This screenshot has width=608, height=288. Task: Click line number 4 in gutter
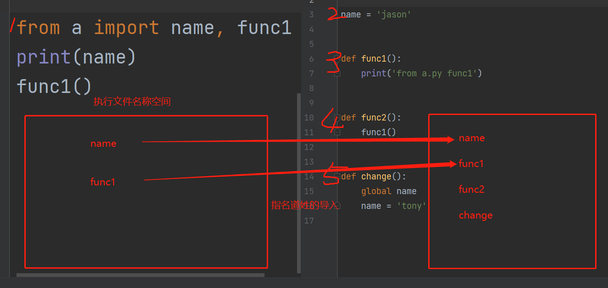click(311, 29)
